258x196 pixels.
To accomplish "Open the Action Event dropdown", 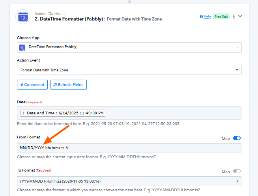I will (x=129, y=70).
